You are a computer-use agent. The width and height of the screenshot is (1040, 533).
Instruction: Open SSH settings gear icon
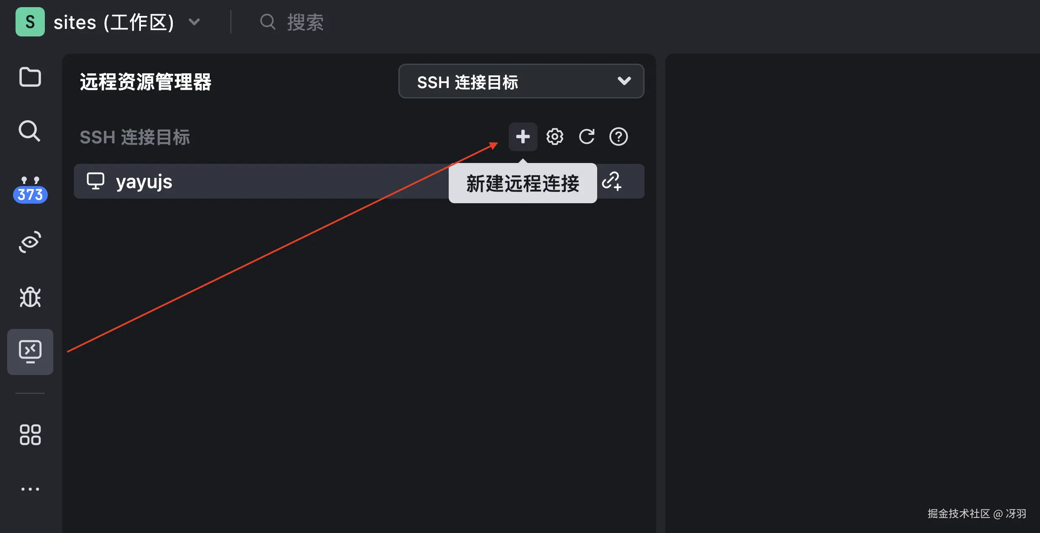click(554, 137)
